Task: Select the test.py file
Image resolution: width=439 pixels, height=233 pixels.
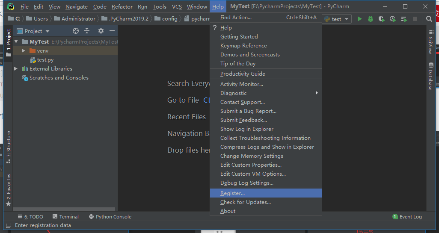Action: (42, 59)
